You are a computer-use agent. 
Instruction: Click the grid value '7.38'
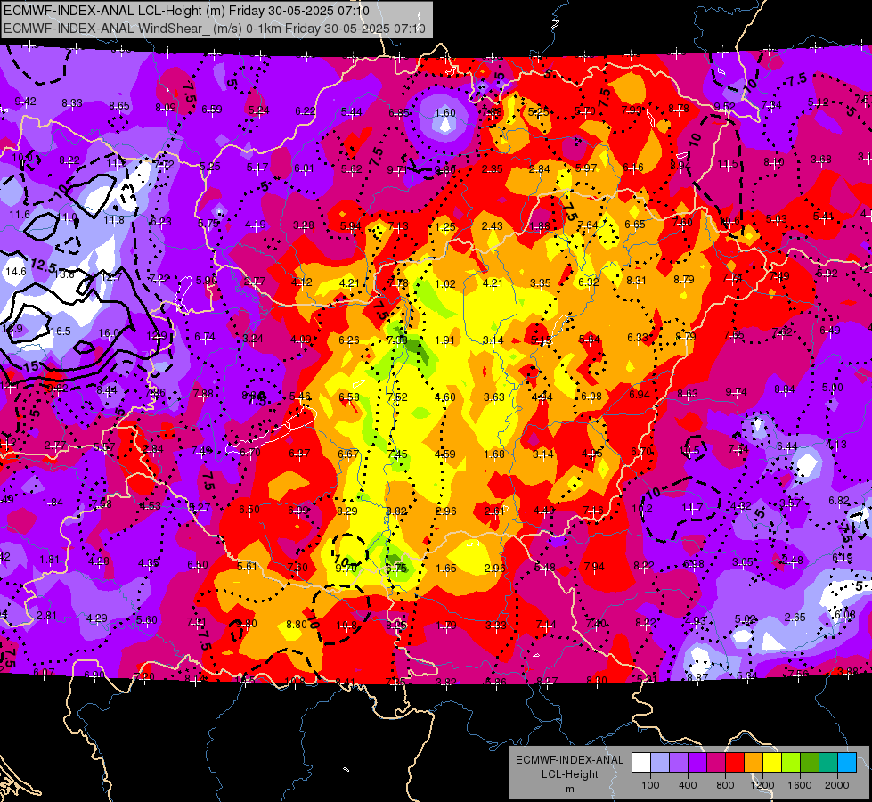click(397, 340)
